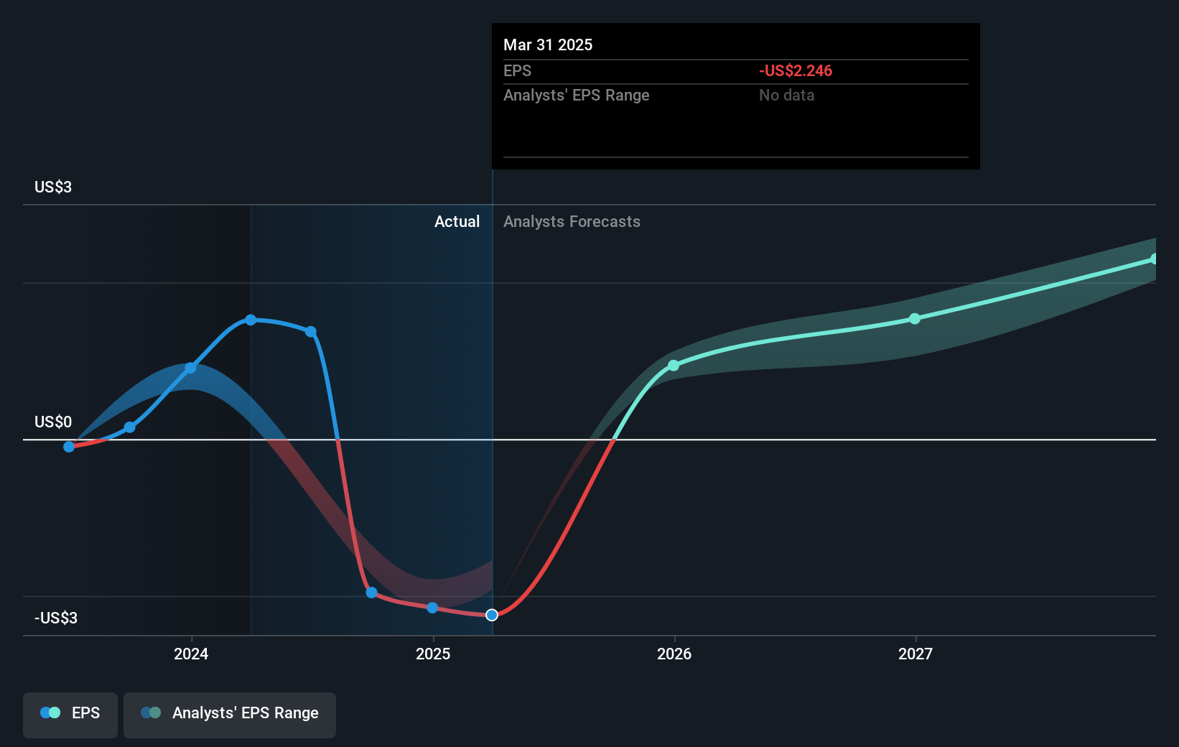
Task: Click the -US$3 y-axis label
Action: click(56, 618)
